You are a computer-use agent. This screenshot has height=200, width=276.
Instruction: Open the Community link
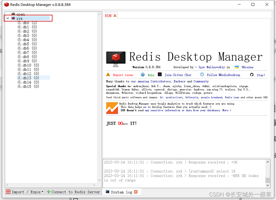click(x=201, y=81)
